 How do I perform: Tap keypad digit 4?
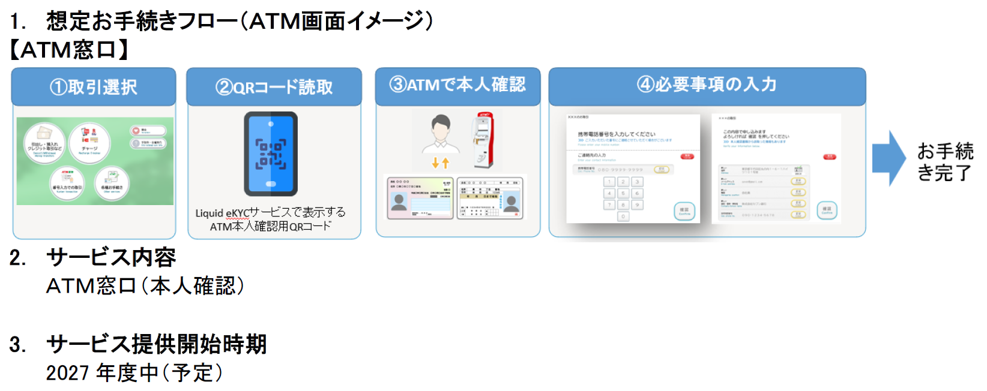(609, 193)
